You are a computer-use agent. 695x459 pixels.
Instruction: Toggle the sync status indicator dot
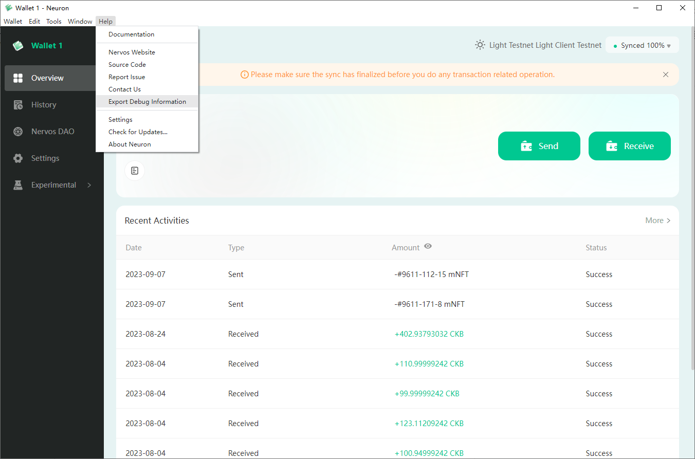(x=616, y=45)
